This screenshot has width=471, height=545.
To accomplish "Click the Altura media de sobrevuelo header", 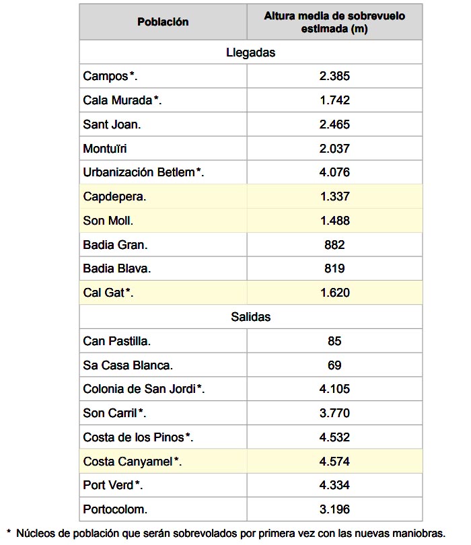I will (x=334, y=22).
